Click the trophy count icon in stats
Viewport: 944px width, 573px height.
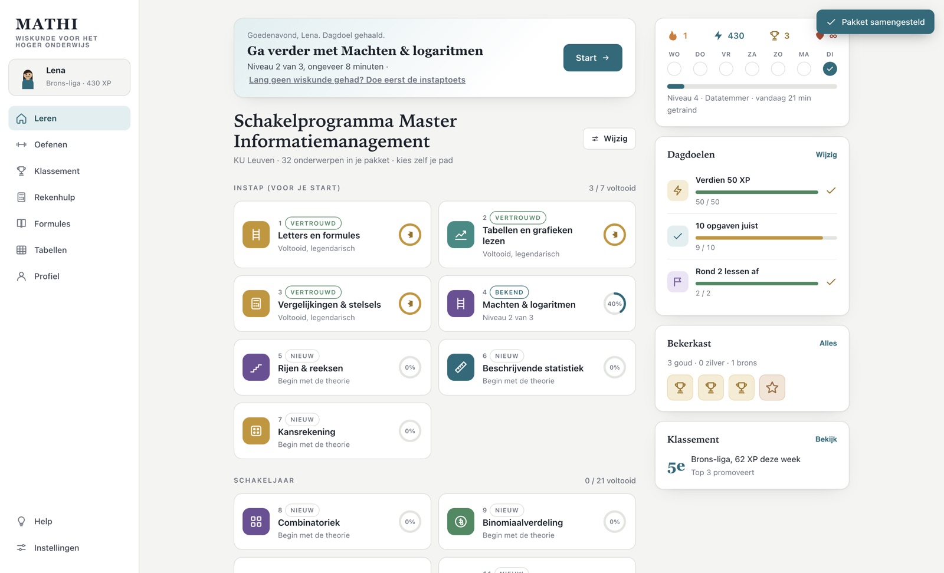(774, 36)
